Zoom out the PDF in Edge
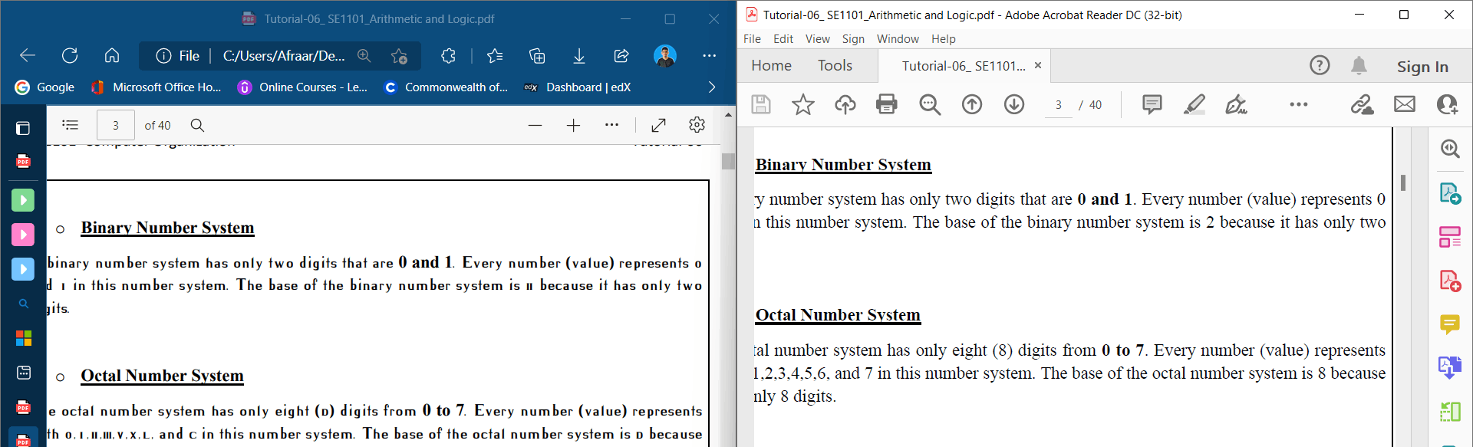Viewport: 1473px width, 447px height. 535,125
